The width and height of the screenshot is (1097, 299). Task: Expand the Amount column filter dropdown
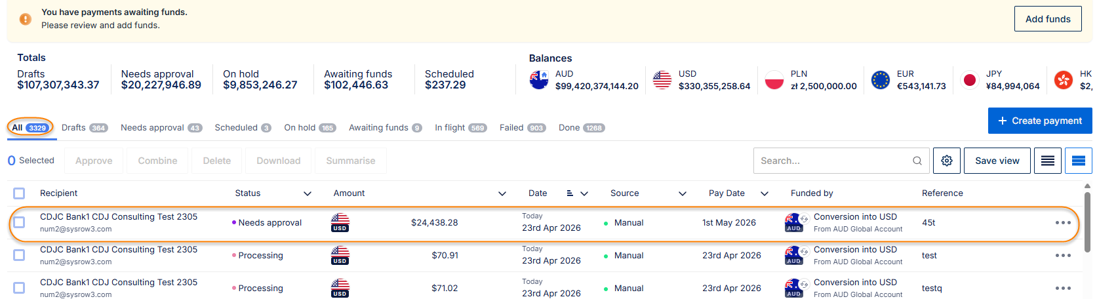click(502, 193)
